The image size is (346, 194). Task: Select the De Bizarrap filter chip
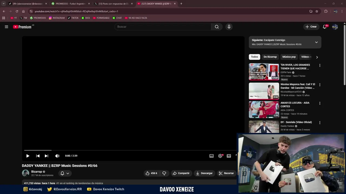pos(270,57)
